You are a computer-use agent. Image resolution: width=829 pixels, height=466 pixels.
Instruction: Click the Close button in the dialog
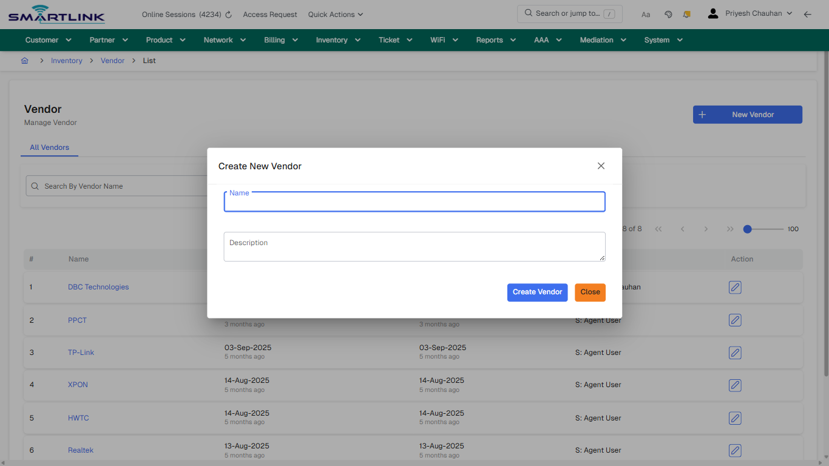(590, 292)
